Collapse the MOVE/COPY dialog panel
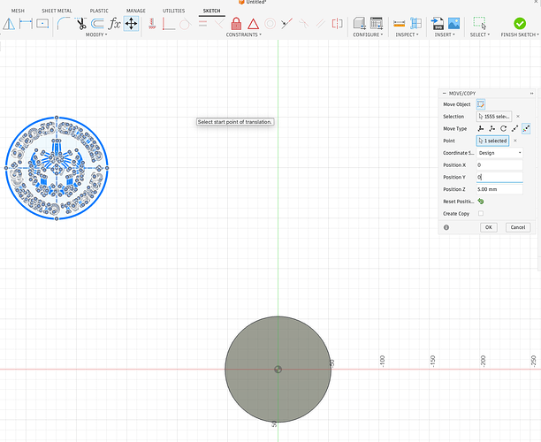This screenshot has width=541, height=442. 444,94
